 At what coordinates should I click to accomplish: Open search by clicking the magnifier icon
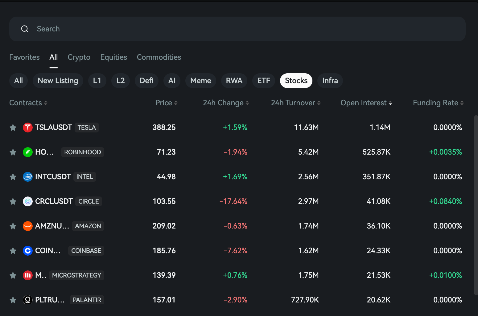(x=25, y=29)
